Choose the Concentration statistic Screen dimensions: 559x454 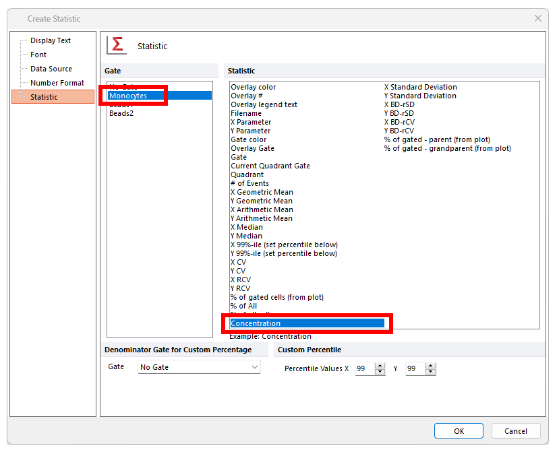coord(307,323)
